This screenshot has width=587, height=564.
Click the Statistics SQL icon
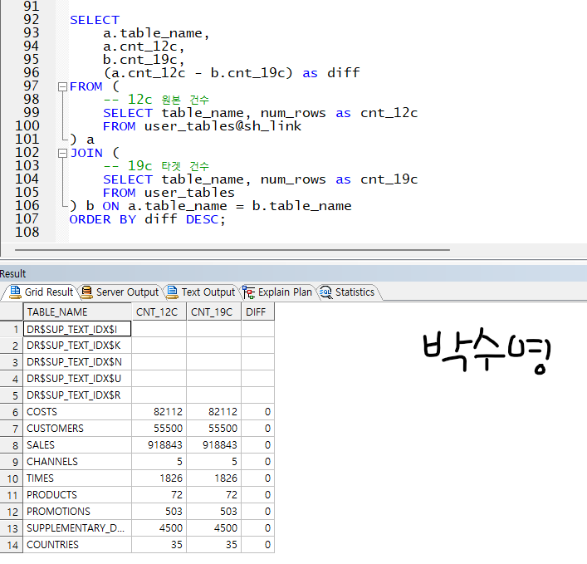[325, 292]
